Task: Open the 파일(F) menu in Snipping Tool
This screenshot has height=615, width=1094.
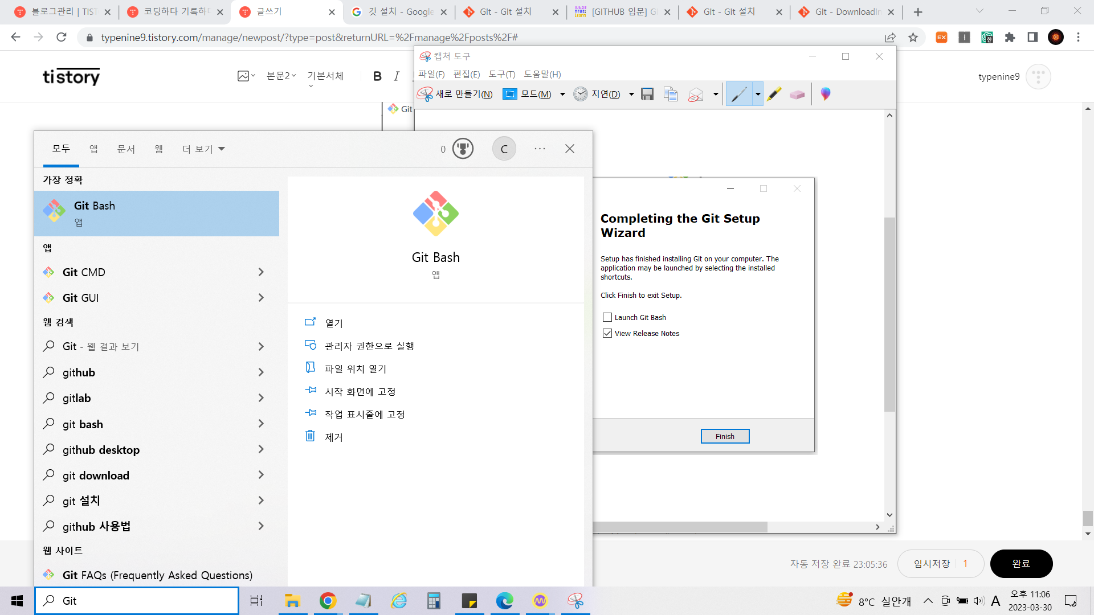Action: (x=431, y=74)
